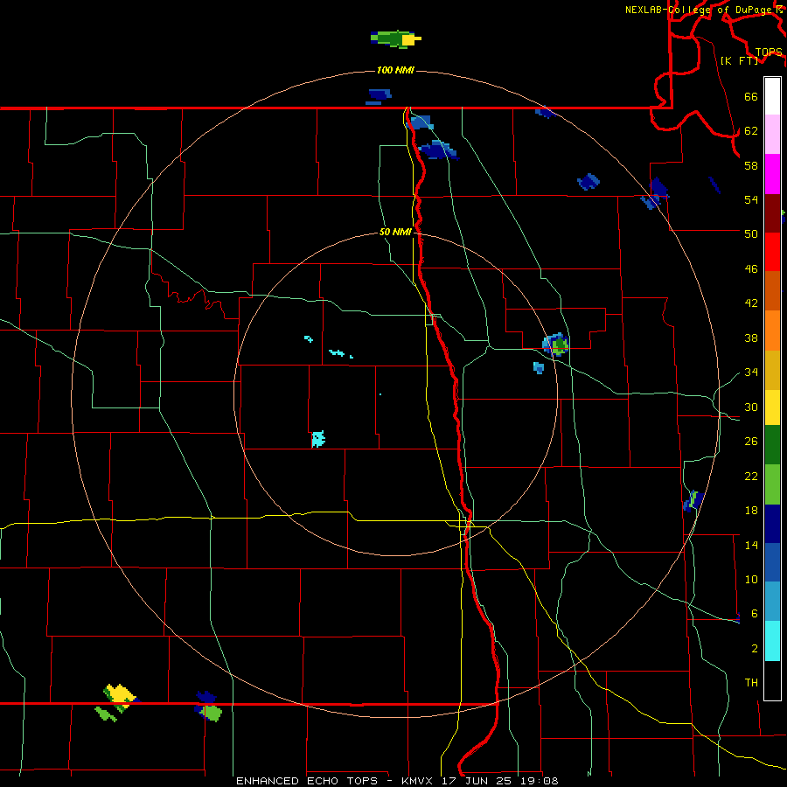Click the 6 legend value

[754, 613]
